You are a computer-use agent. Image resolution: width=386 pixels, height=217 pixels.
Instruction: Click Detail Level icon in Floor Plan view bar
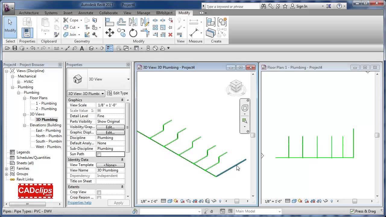[x=288, y=201]
